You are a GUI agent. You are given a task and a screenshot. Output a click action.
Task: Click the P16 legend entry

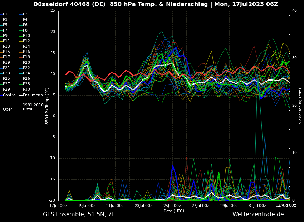[x=26, y=52]
